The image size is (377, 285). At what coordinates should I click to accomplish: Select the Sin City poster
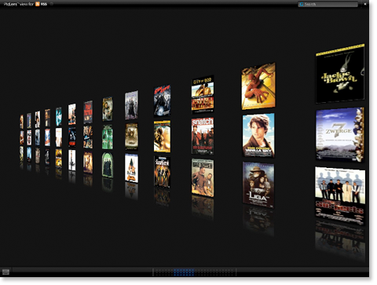163,100
